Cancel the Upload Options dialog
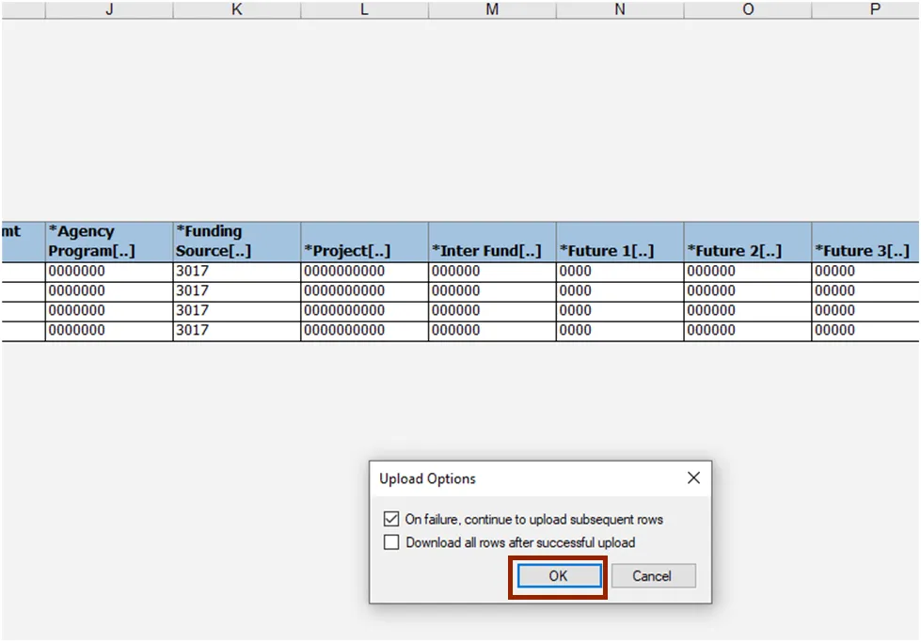Viewport: 921px width, 642px height. [x=653, y=576]
